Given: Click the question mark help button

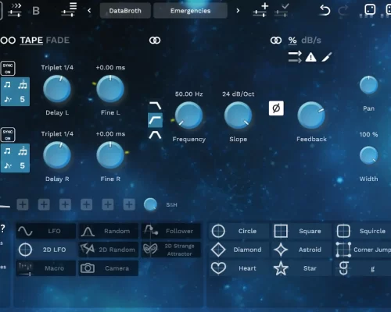Looking at the screenshot, I should 2,229.
